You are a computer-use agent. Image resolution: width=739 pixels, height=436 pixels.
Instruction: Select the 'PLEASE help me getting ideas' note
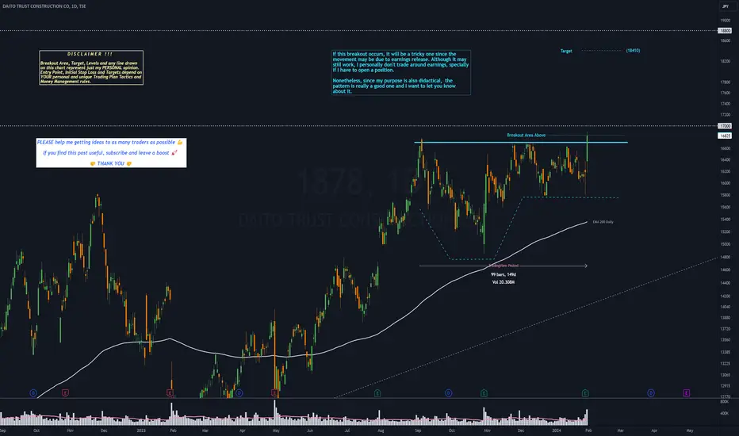pyautogui.click(x=111, y=153)
